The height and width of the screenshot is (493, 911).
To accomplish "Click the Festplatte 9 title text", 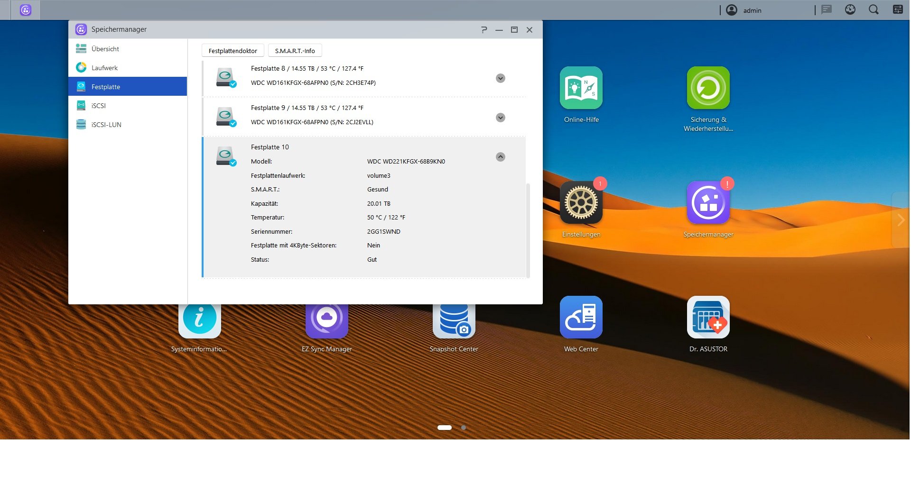I will click(307, 108).
